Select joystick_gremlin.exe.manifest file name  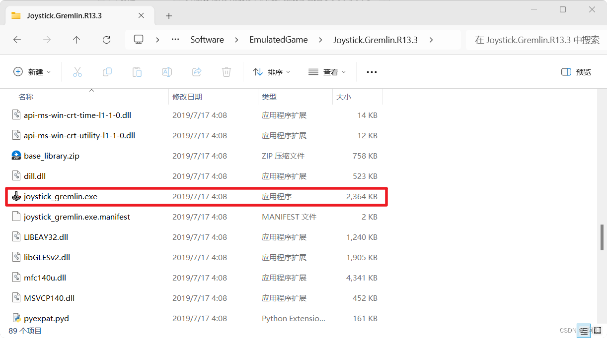[77, 217]
